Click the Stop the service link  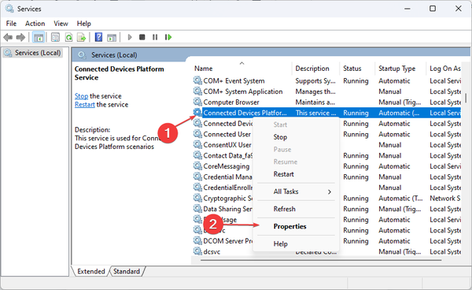pyautogui.click(x=81, y=96)
